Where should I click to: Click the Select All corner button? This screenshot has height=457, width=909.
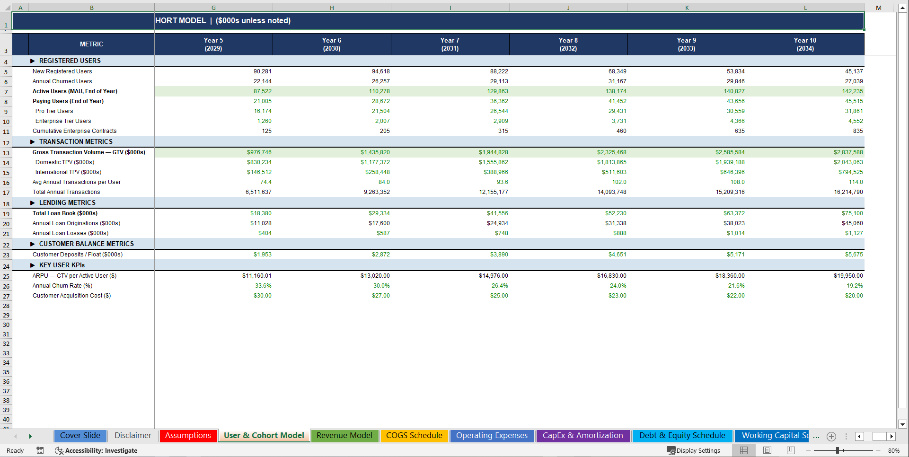coord(7,8)
